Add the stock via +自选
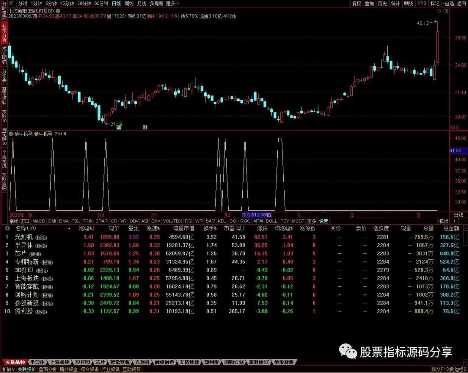The height and width of the screenshot is (373, 468). pos(448,3)
